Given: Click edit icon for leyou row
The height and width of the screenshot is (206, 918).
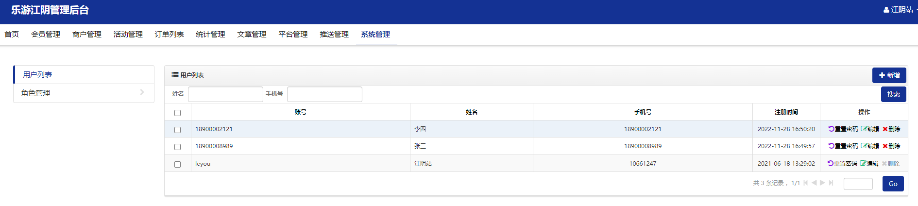Looking at the screenshot, I should (x=863, y=163).
